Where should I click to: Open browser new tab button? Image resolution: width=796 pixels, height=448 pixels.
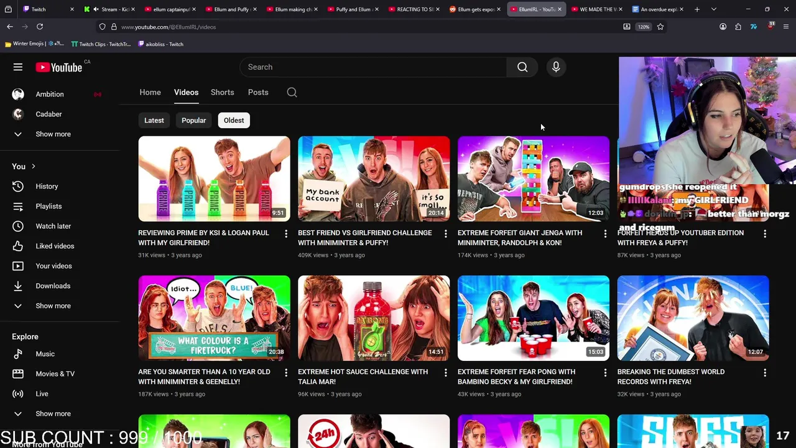tap(697, 9)
